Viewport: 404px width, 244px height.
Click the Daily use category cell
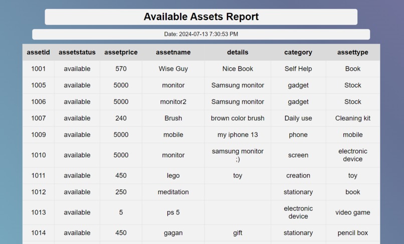(x=298, y=118)
